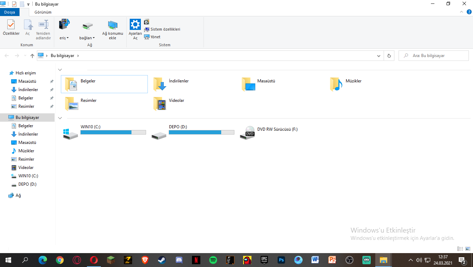
Task: Open the eriş dropdown in the ribbon
Action: (64, 38)
